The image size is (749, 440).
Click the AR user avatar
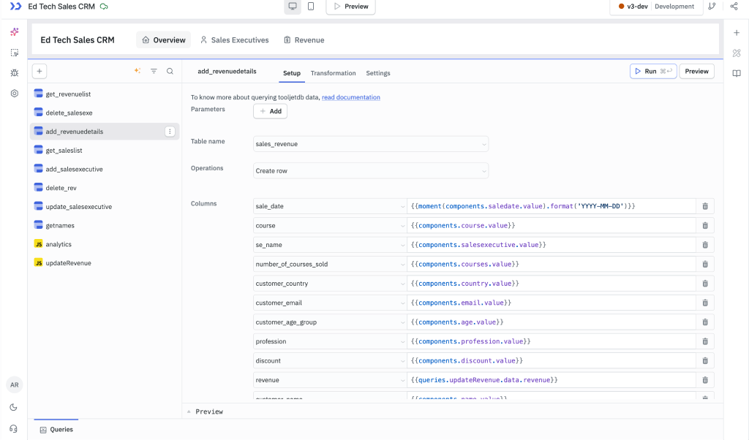(x=15, y=384)
